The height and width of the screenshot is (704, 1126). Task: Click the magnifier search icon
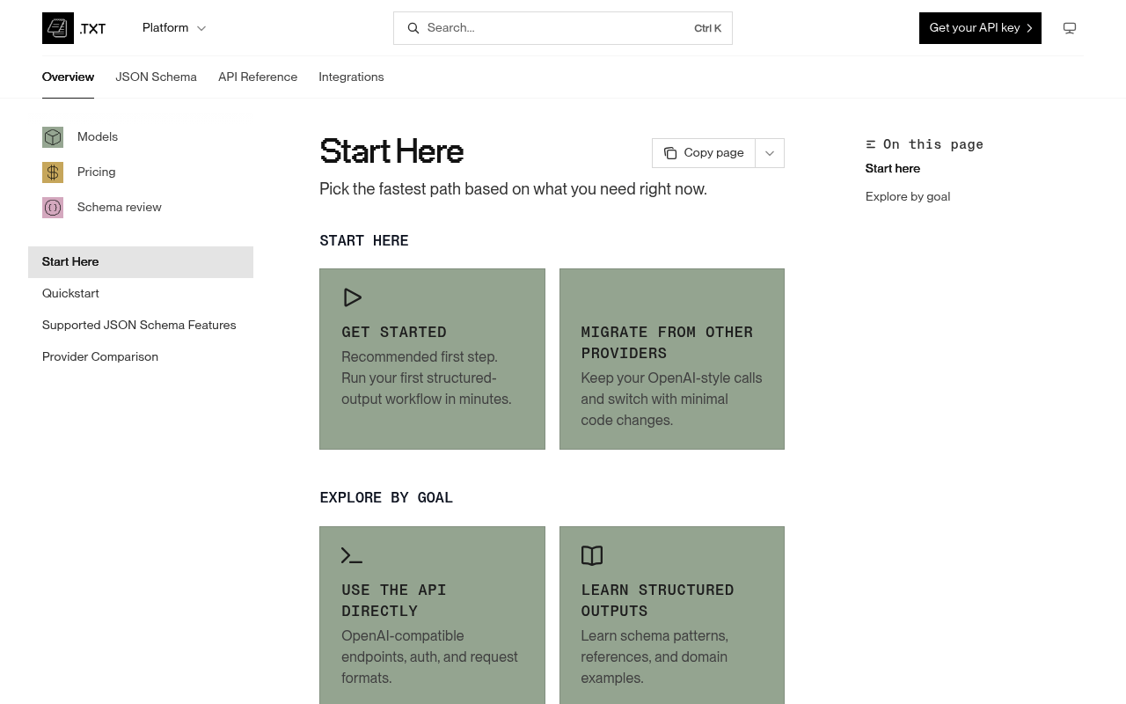413,28
